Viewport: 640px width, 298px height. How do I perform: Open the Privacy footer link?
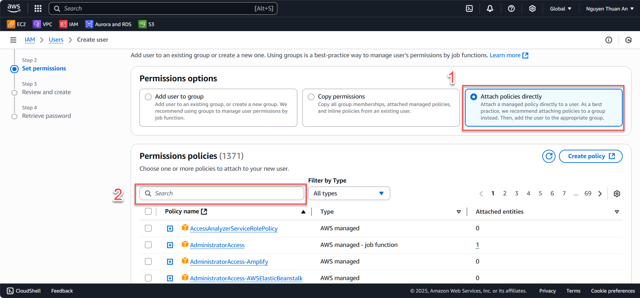[547, 291]
